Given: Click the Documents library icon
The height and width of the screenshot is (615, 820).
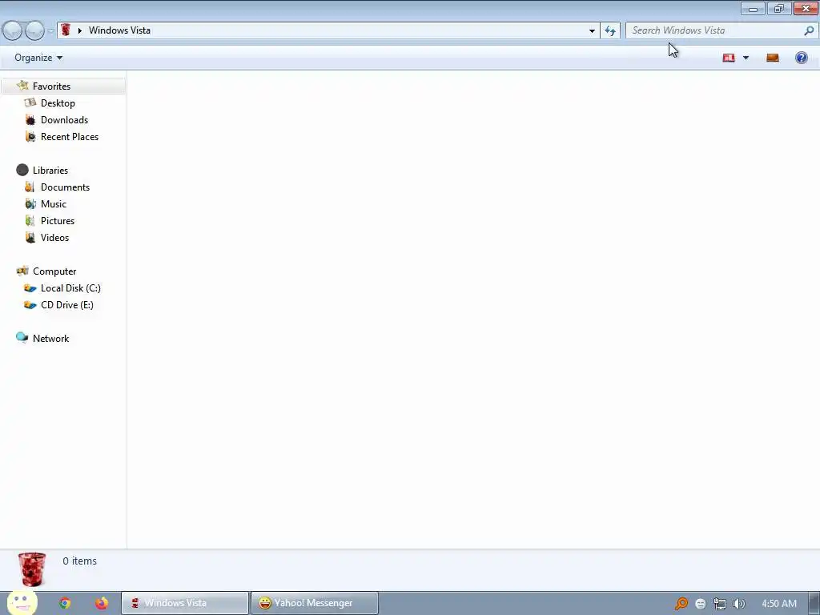Looking at the screenshot, I should (x=30, y=187).
